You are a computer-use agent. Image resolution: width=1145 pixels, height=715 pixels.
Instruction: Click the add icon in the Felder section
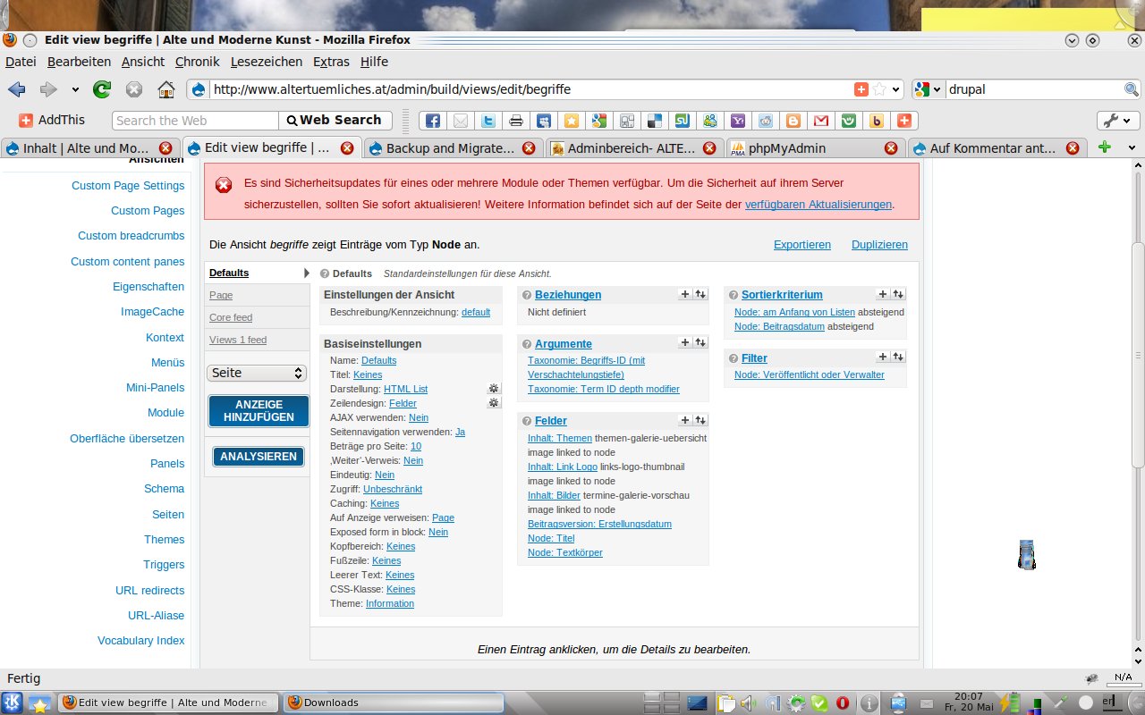click(685, 420)
